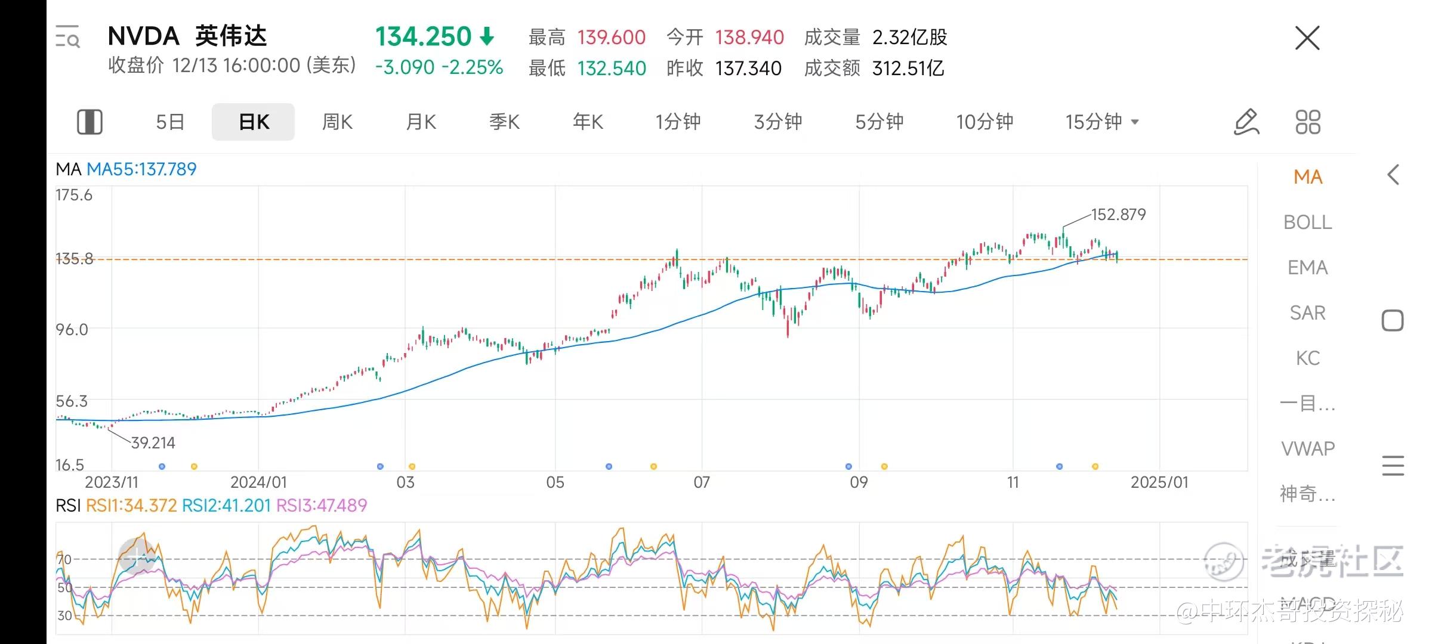Screen dimensions: 1432x644
Task: Tap the floating plus circle on RSI panel
Action: 138,557
